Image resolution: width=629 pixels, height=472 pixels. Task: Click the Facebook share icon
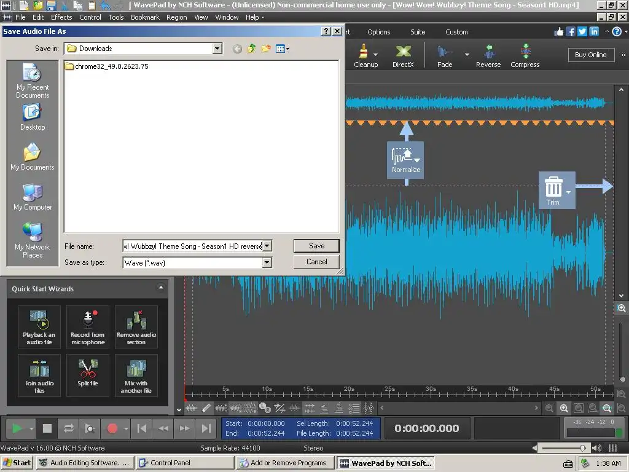click(571, 32)
